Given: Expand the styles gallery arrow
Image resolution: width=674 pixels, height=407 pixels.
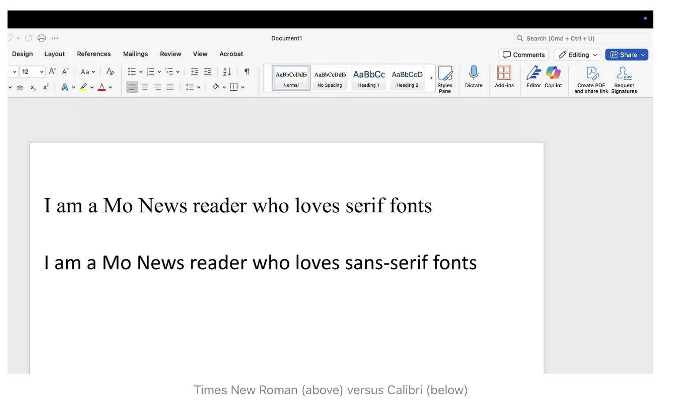Looking at the screenshot, I should 431,78.
